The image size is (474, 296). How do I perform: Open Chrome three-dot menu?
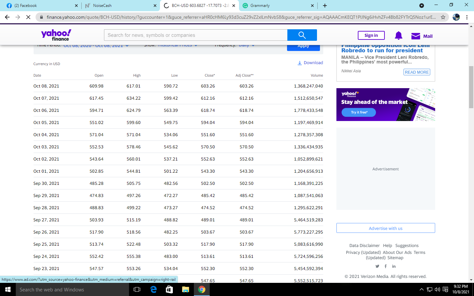(x=467, y=17)
